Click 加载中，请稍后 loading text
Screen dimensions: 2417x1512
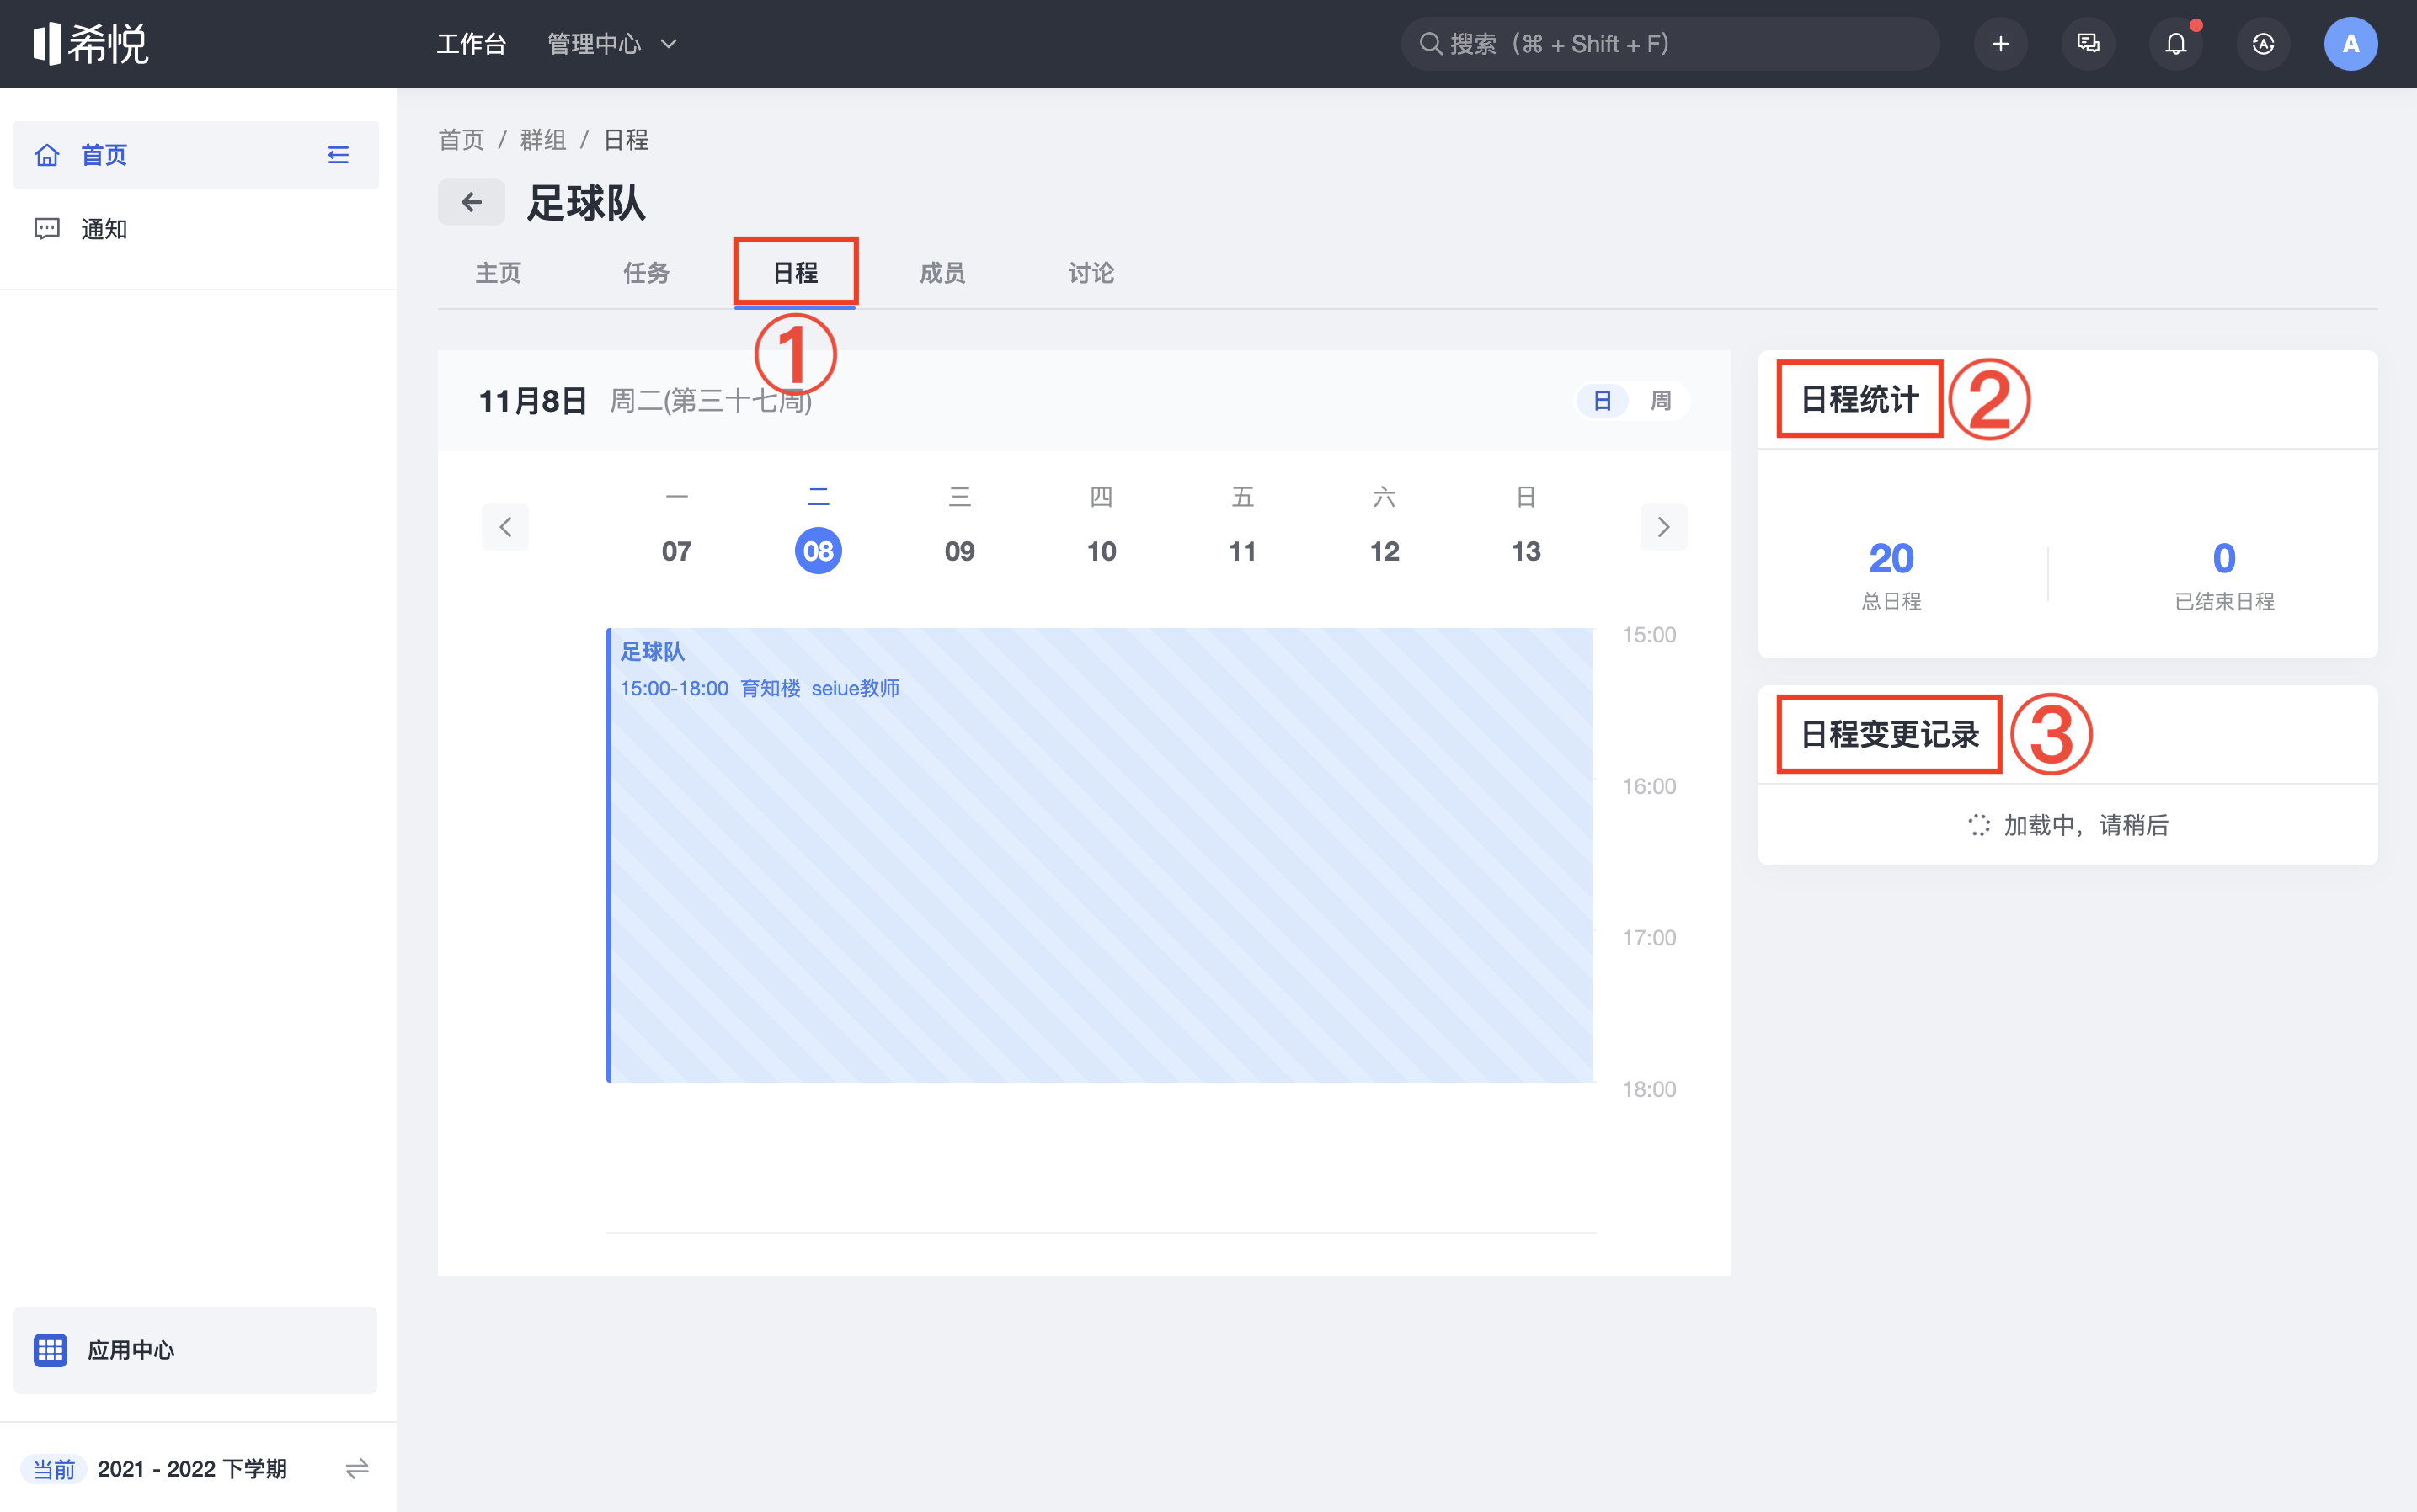click(2086, 825)
